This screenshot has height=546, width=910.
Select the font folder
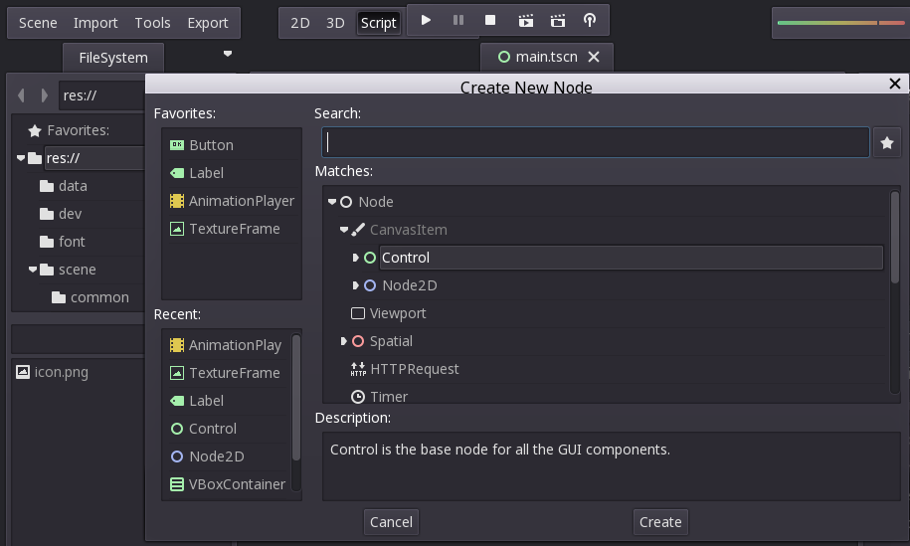(x=72, y=242)
